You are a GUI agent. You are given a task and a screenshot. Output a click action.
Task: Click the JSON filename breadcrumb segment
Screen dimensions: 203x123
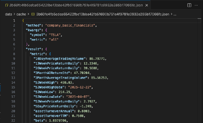[103, 14]
